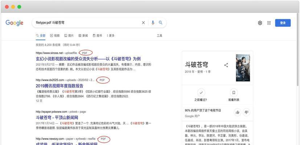Expand dropdown arrow beside newsxy.com PDF label
Image resolution: width=300 pixels, height=145 pixels.
coord(98,139)
